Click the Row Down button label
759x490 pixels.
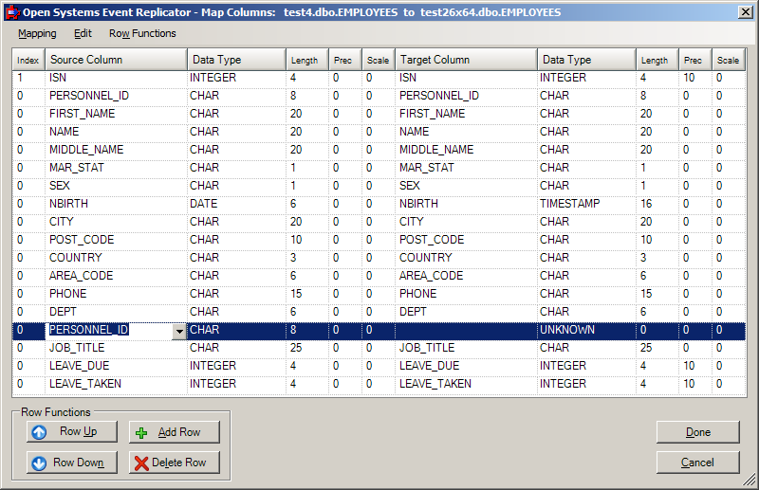tap(79, 463)
